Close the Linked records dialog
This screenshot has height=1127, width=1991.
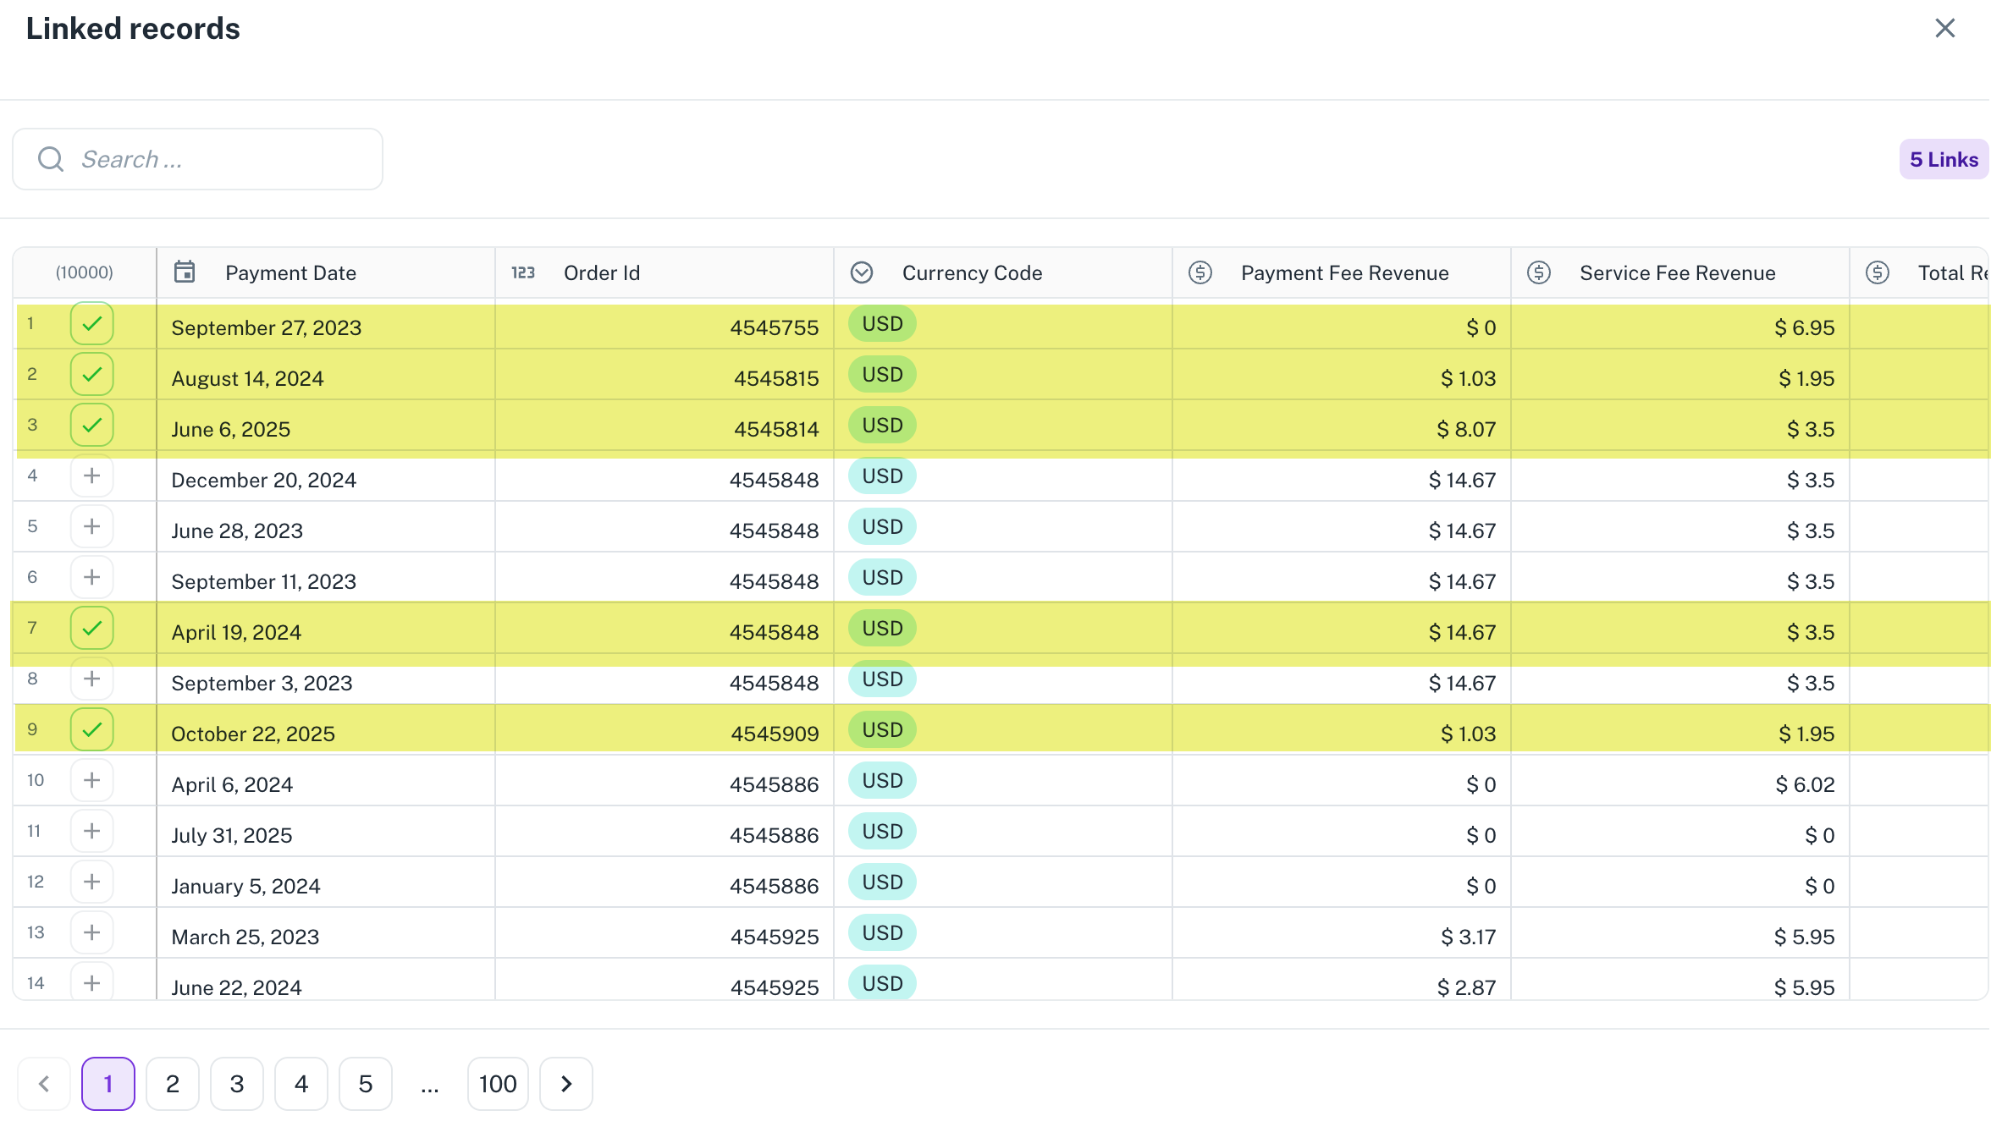1945,28
